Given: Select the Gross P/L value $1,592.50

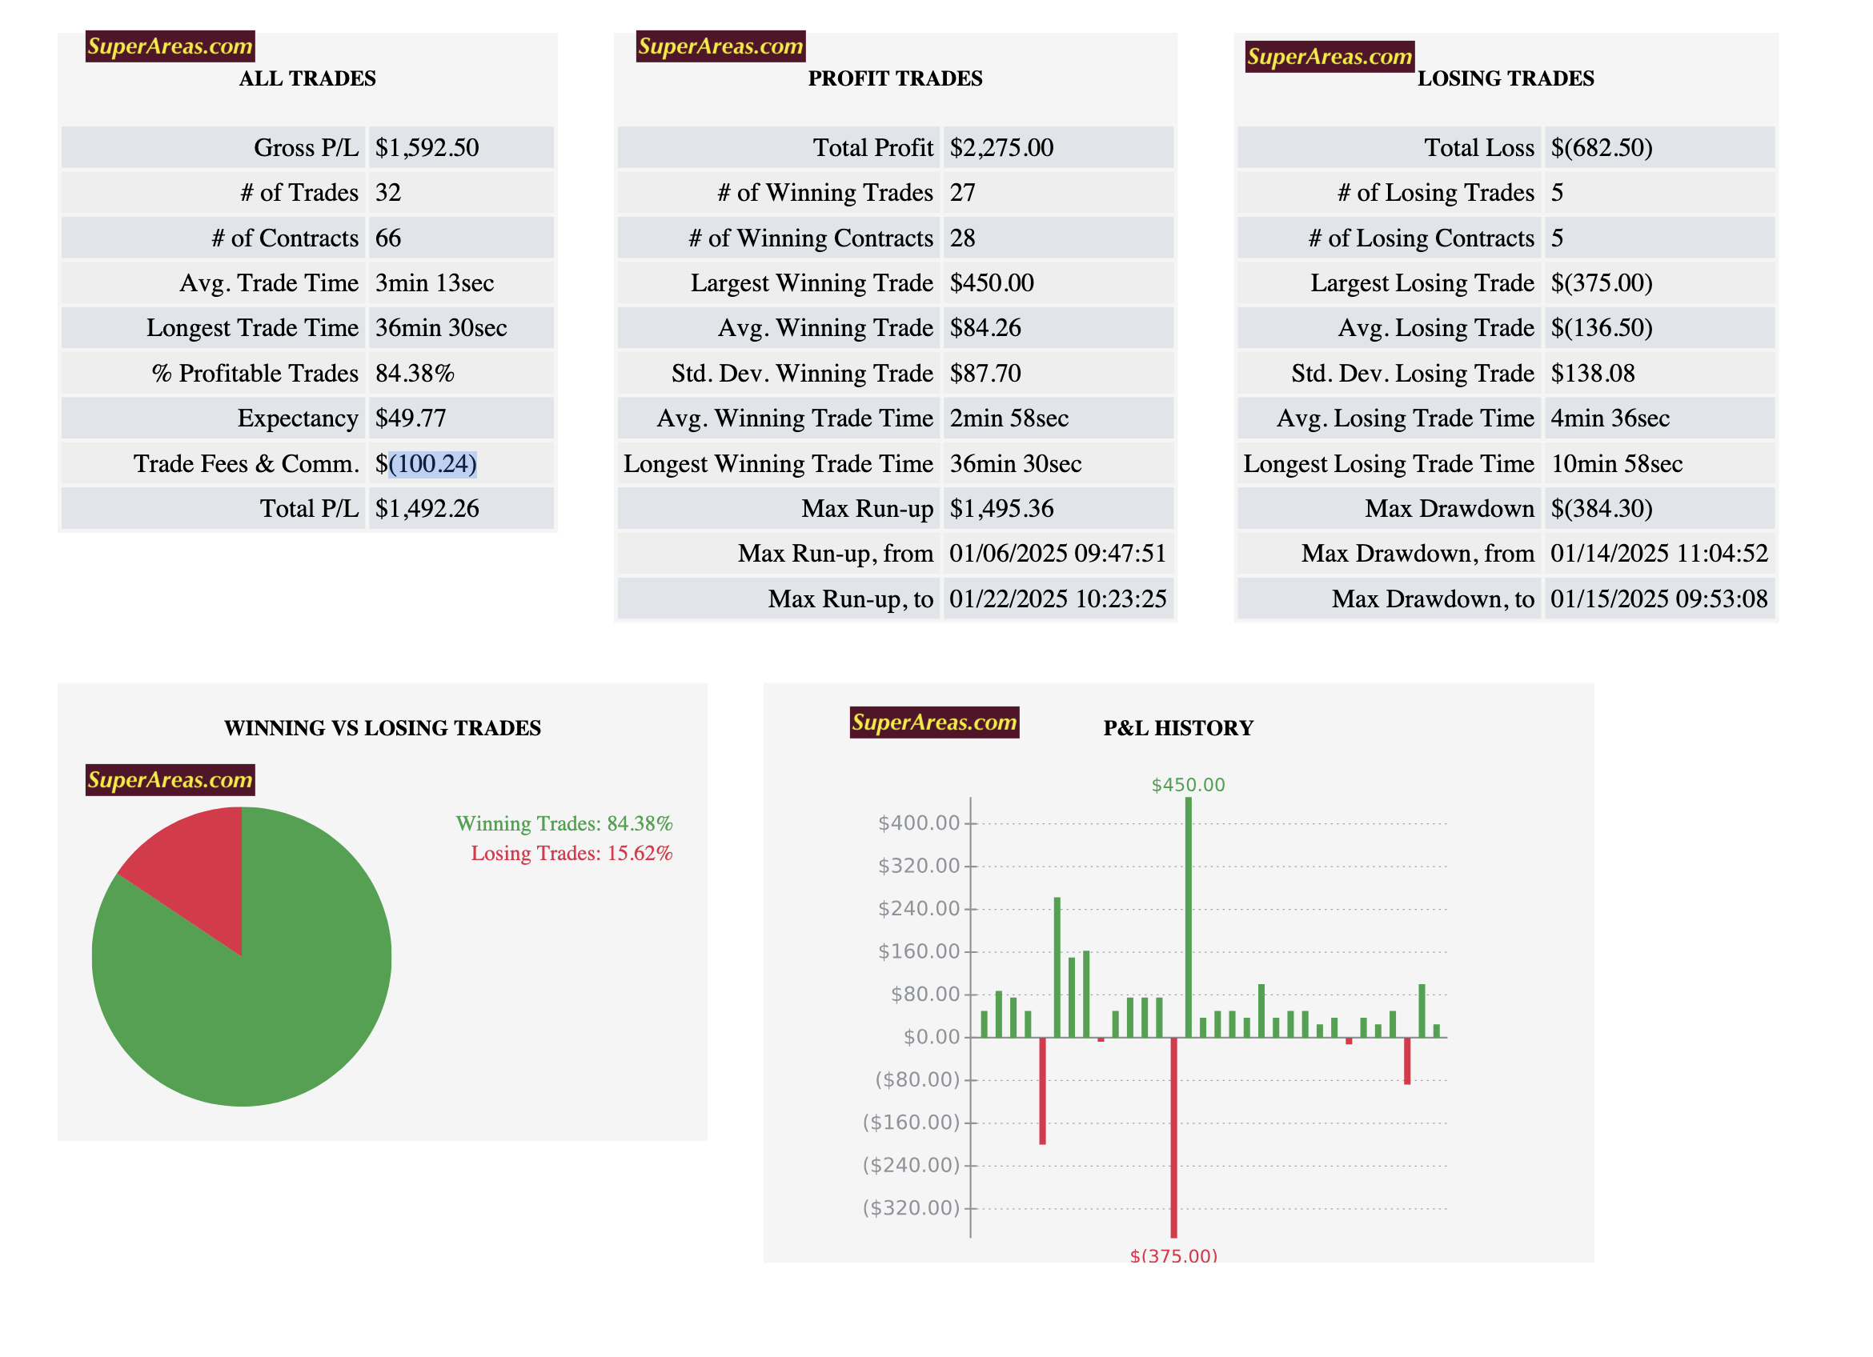Looking at the screenshot, I should click(x=427, y=148).
